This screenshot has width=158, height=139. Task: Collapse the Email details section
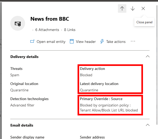point(148,125)
